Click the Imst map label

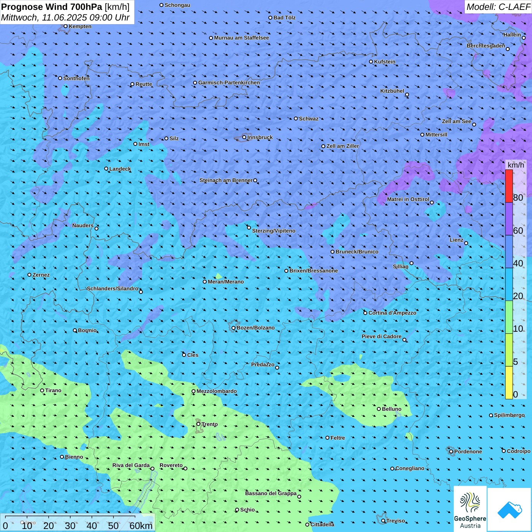[x=144, y=144]
